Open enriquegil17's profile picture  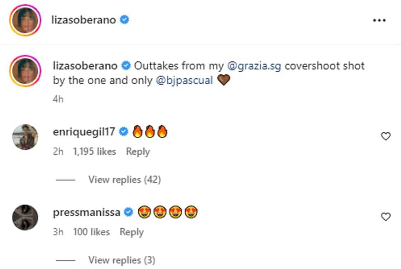point(25,137)
